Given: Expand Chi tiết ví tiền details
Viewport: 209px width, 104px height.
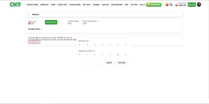Looking at the screenshot, I should pos(35,29).
